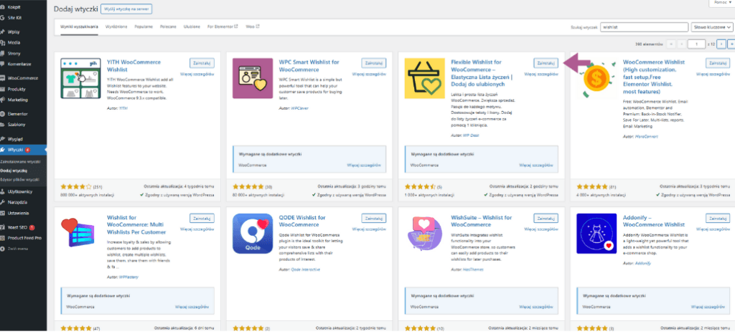Install WPC Smart Wishlist plugin

[374, 62]
